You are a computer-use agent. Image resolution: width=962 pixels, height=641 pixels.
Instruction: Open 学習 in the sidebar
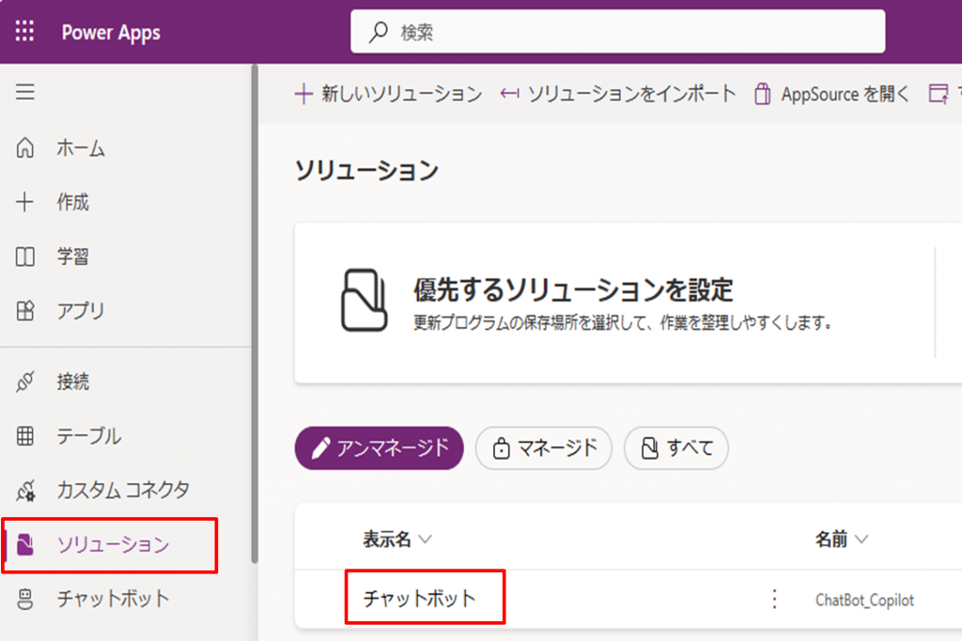pyautogui.click(x=73, y=256)
